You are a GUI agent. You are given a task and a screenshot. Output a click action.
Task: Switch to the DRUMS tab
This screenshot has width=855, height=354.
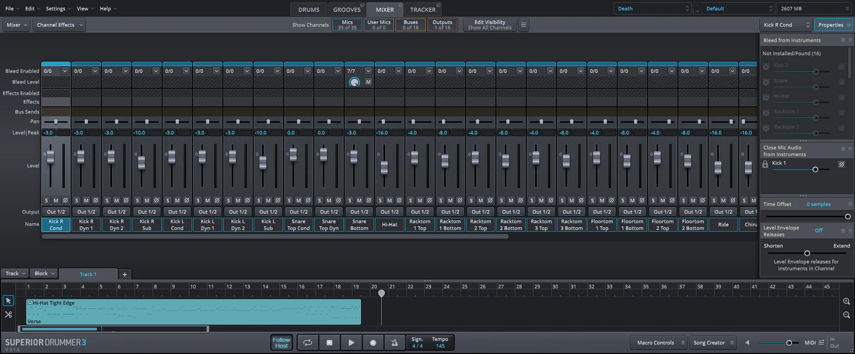[x=309, y=10]
